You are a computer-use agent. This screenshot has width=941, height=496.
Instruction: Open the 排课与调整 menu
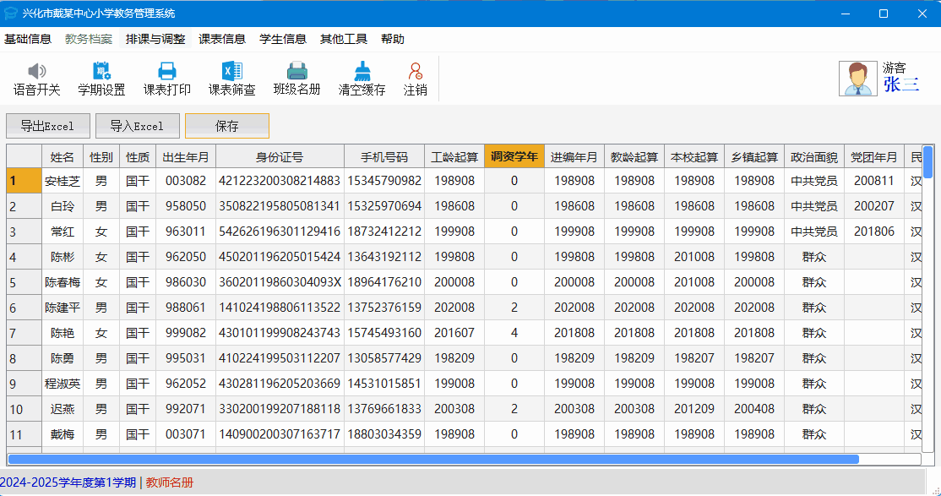(155, 39)
